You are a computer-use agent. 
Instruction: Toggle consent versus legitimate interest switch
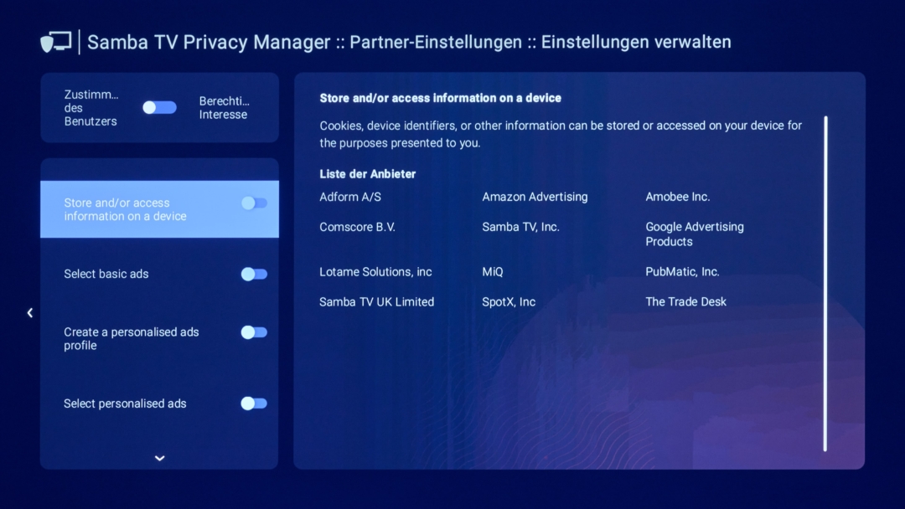coord(159,107)
